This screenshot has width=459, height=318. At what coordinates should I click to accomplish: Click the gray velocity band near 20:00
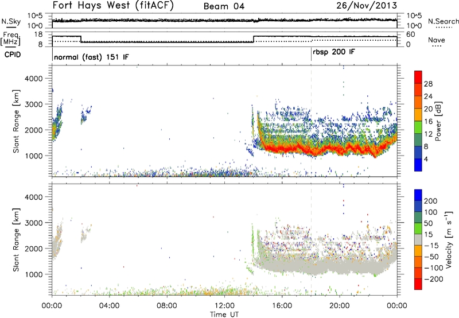coord(339,267)
